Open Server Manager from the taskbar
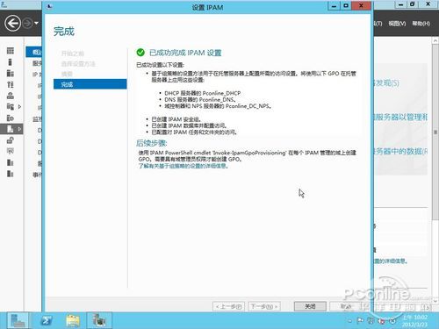This screenshot has height=329, width=439. pos(18,320)
